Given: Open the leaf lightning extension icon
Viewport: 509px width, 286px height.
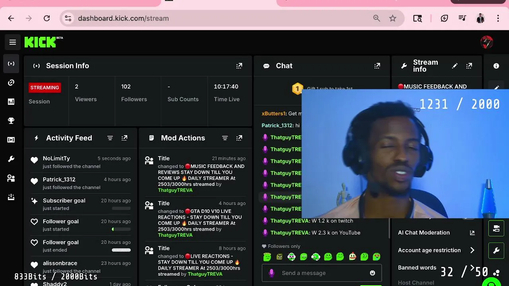Looking at the screenshot, I should (x=444, y=18).
